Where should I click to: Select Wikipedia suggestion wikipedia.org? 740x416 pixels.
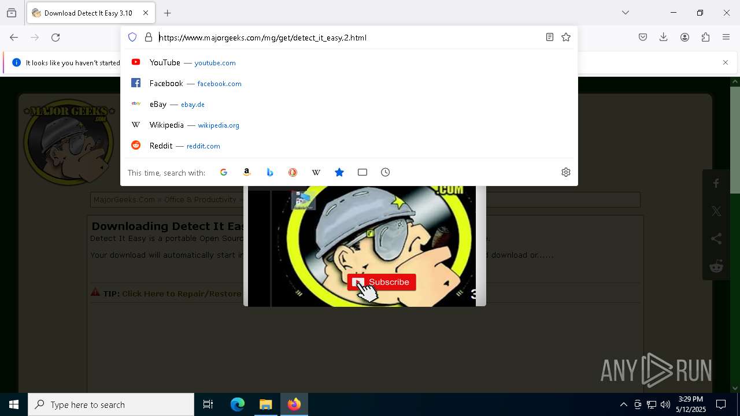[x=349, y=125]
